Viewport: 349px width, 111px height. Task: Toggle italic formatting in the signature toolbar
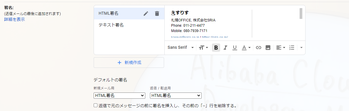[225, 48]
